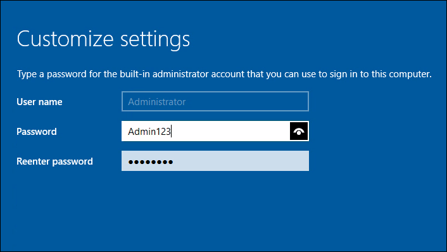
Task: Click the masked dots in Reenter password
Action: pyautogui.click(x=151, y=162)
